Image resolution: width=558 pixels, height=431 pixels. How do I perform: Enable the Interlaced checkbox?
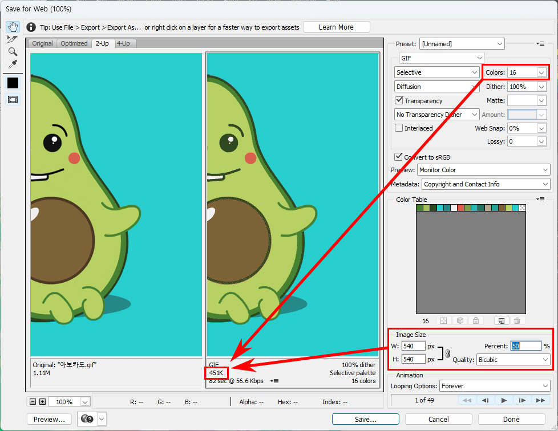coord(399,128)
